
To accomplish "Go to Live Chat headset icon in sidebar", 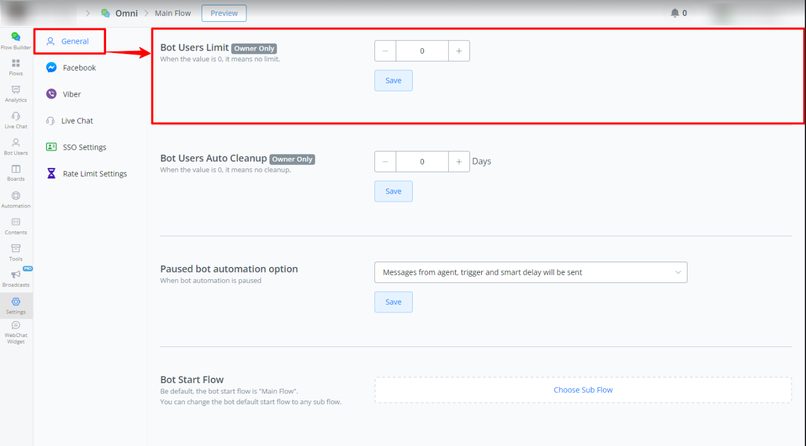I will [x=16, y=120].
